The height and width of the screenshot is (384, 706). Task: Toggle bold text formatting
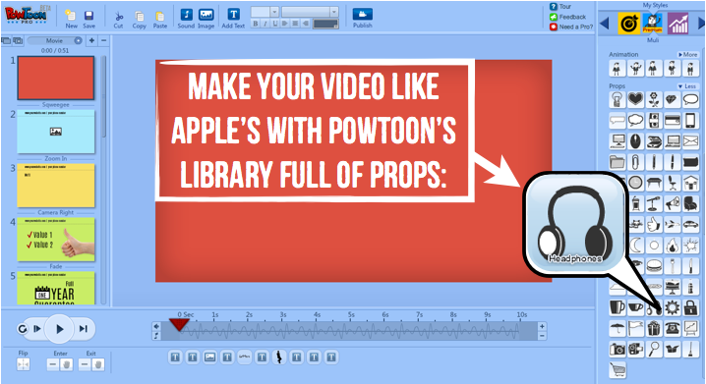click(x=256, y=24)
